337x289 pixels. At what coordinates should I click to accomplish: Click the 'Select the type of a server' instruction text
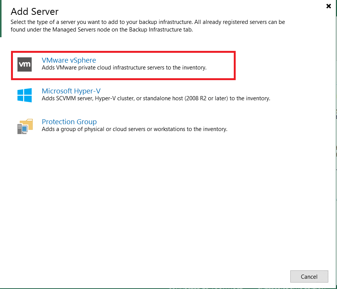tap(148, 26)
